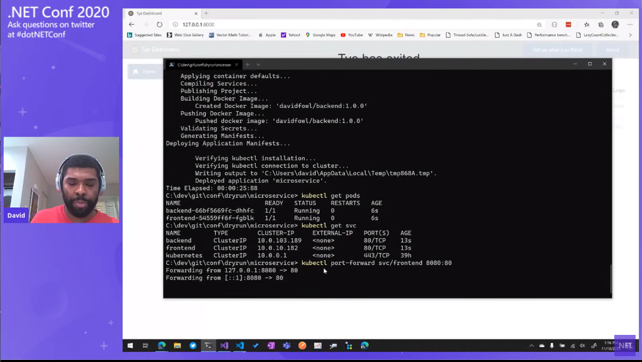The image size is (642, 362).
Task: Close the Tye Dashboard browser tab
Action: coord(196,13)
